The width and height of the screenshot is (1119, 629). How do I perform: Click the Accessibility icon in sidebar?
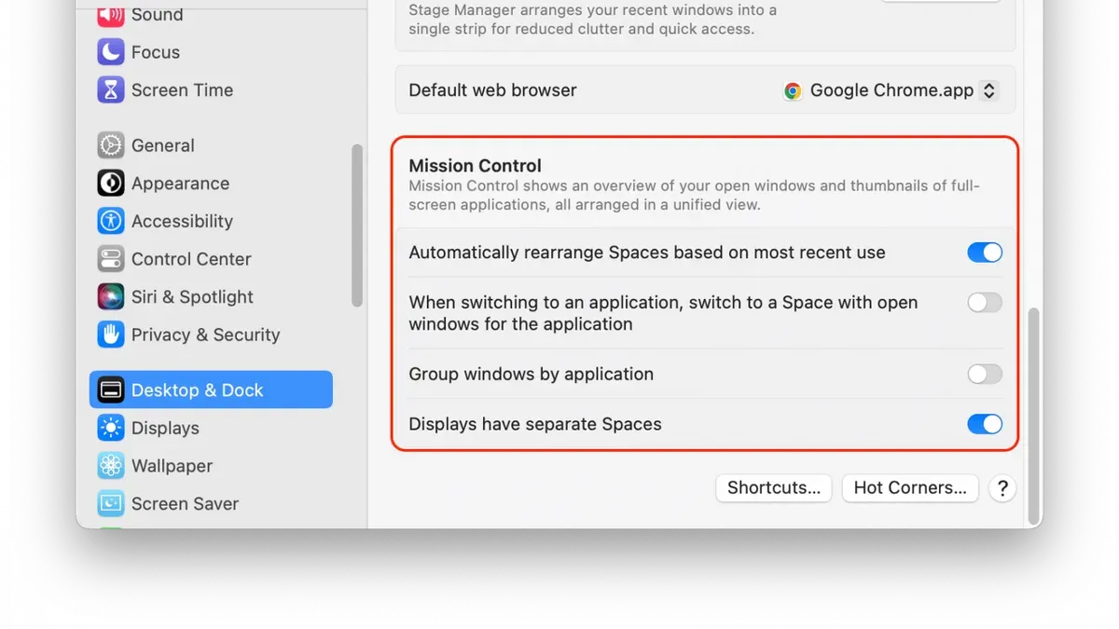click(x=111, y=221)
